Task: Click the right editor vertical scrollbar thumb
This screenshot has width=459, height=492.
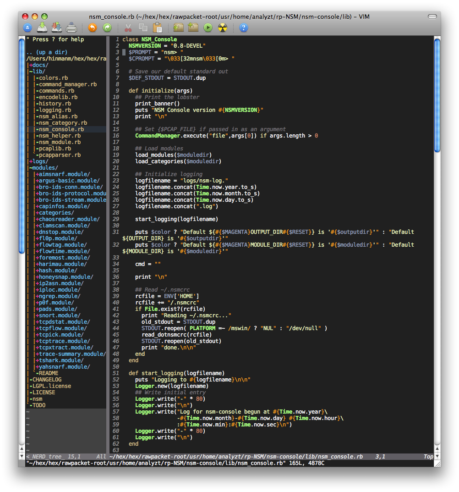Action: pyautogui.click(x=437, y=95)
